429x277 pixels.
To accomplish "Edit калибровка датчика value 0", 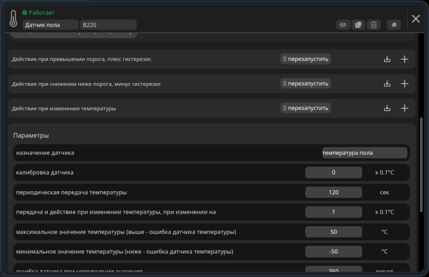I will (334, 173).
